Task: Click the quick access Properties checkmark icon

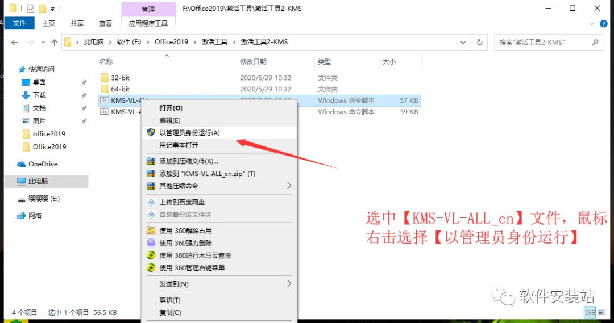Action: 31,8
